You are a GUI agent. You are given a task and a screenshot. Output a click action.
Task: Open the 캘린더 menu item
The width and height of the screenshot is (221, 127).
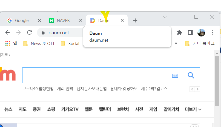click(105, 109)
